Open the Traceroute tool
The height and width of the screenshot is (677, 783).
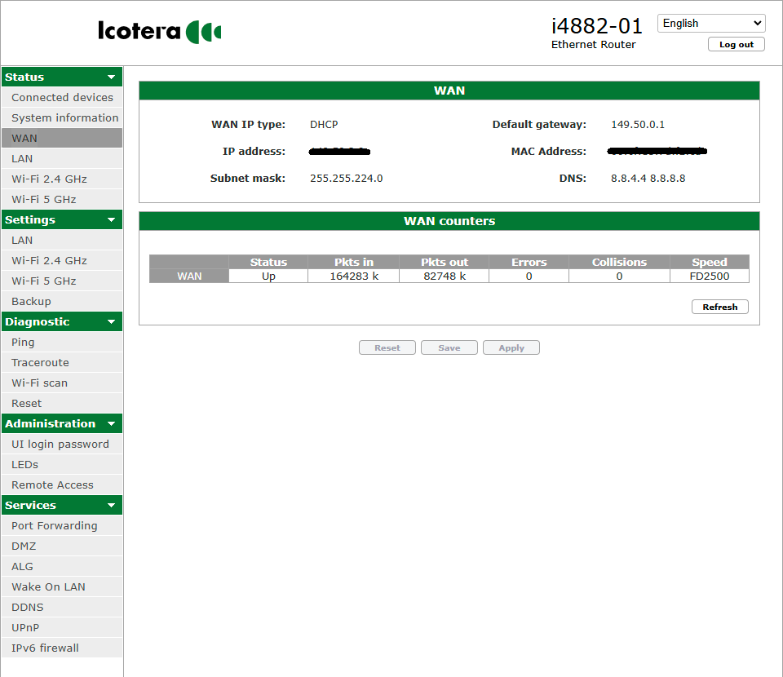(x=40, y=362)
